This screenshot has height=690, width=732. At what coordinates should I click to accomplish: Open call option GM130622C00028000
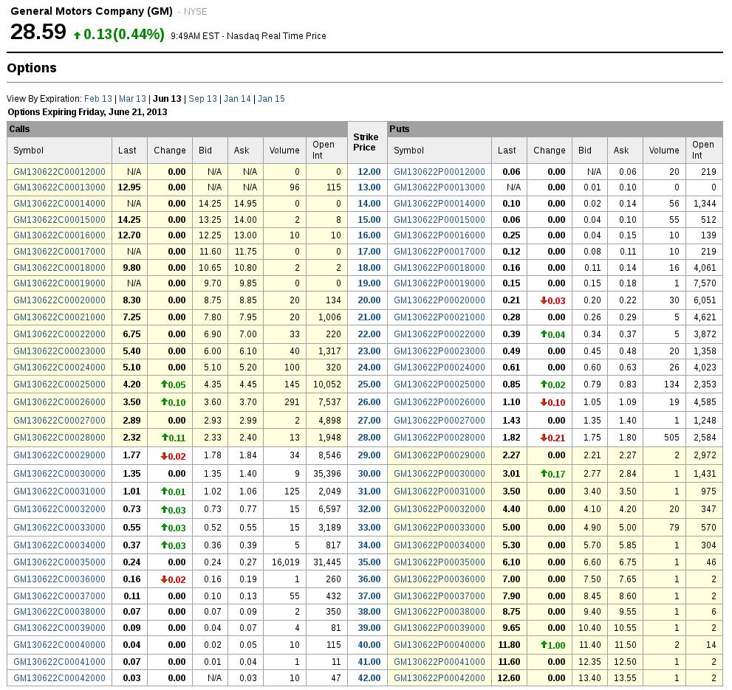tap(59, 438)
